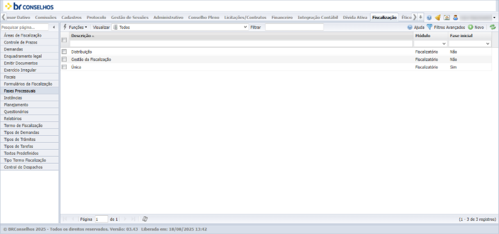Viewport: 499px width, 234px height.
Task: Open the Licitações/Contratos tab
Action: tap(245, 18)
